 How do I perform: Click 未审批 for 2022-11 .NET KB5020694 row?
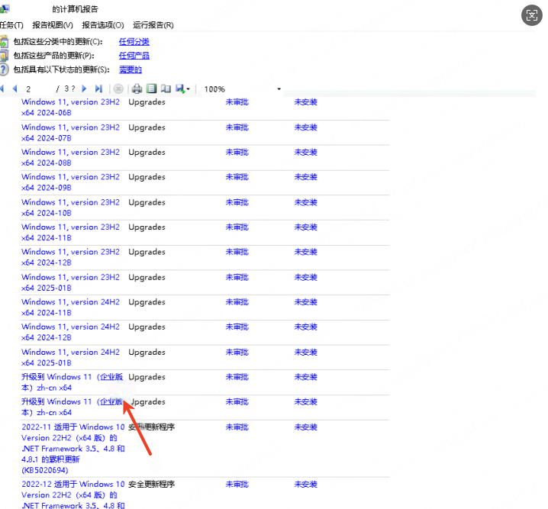(237, 427)
